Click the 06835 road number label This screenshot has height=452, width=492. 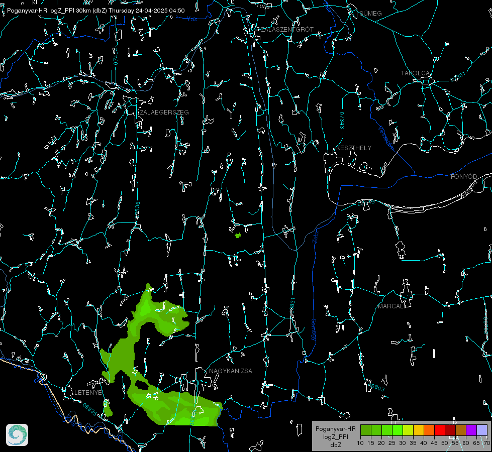(90, 409)
